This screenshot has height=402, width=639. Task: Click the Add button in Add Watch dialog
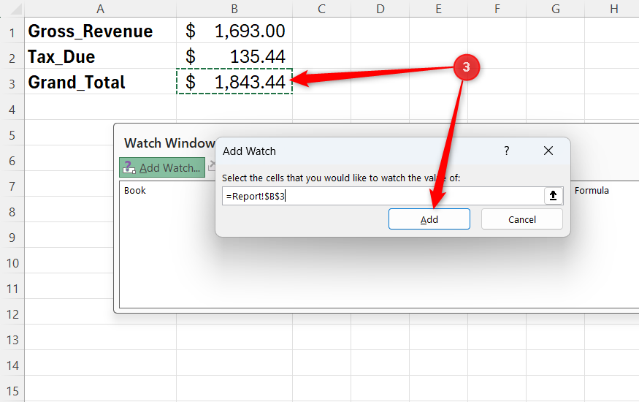(429, 219)
